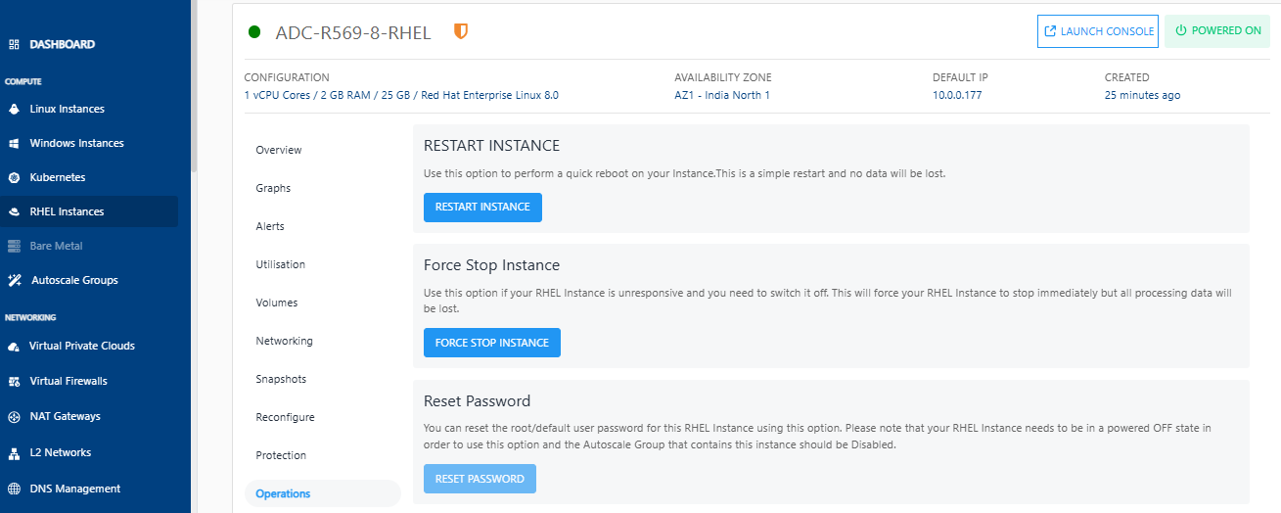
Task: Click the ADC-R569-8-RHEL instance name
Action: 353,32
